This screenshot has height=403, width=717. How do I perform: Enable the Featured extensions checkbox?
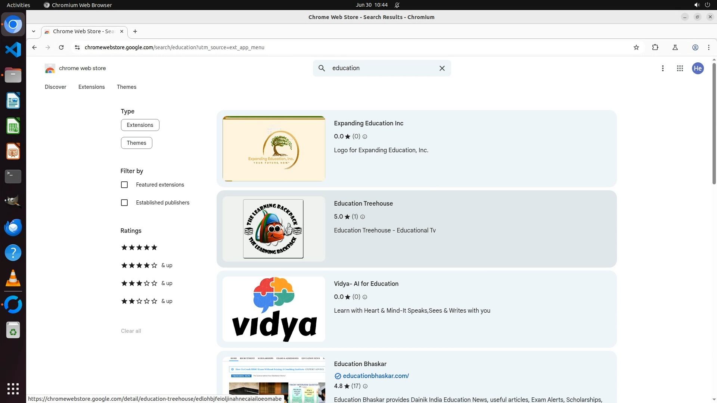pyautogui.click(x=124, y=185)
